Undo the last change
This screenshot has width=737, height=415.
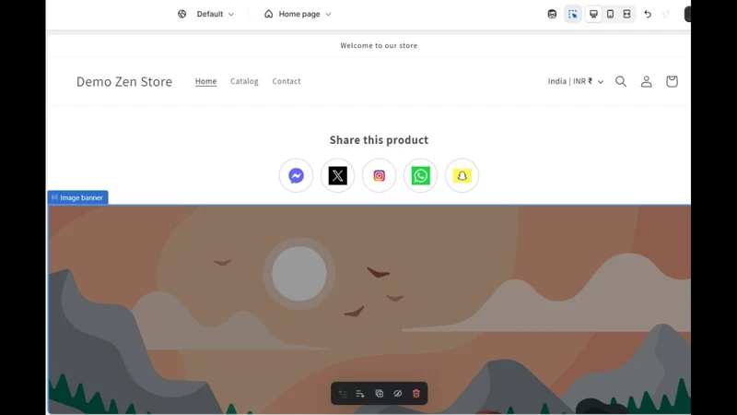(x=648, y=14)
